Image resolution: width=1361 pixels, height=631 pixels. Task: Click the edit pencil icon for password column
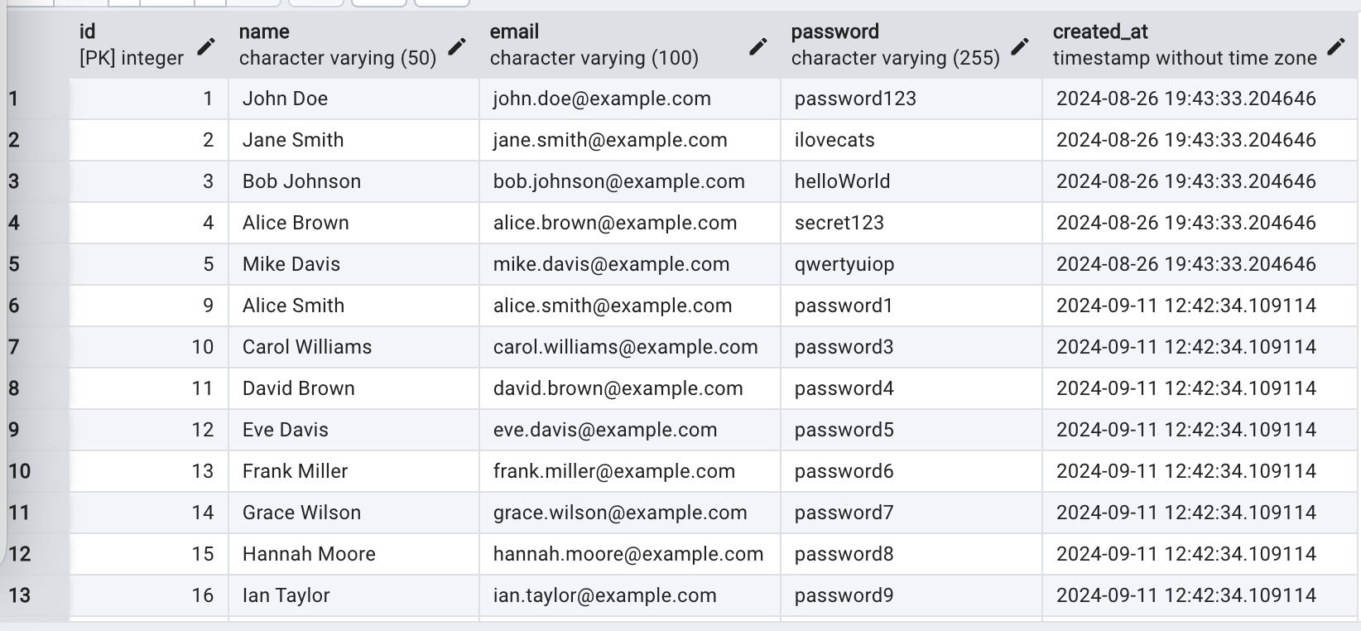pos(1020,46)
